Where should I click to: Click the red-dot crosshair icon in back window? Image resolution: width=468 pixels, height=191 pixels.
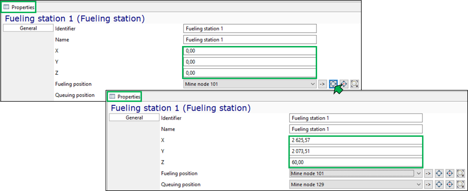[344, 84]
